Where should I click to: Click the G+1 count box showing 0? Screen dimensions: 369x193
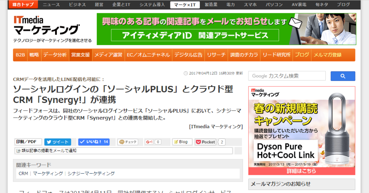pos(158,142)
